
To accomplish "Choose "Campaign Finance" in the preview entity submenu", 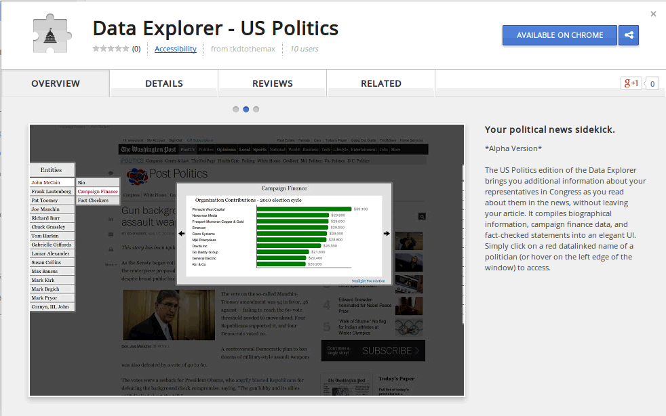I will [98, 192].
